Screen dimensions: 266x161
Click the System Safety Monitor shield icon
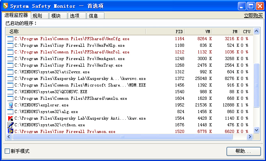pyautogui.click(x=5, y=6)
